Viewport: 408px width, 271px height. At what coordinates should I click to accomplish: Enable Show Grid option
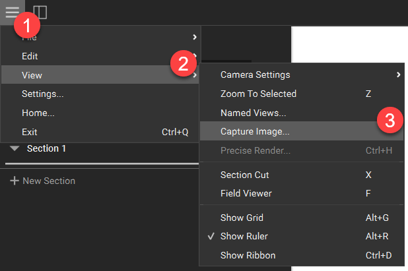[302, 218]
